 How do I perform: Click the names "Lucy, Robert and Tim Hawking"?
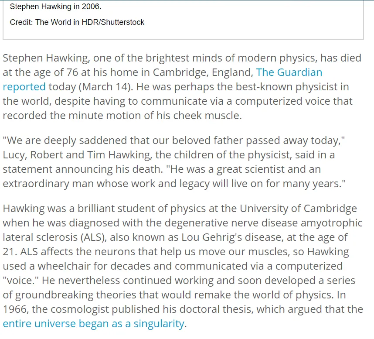tap(77, 155)
